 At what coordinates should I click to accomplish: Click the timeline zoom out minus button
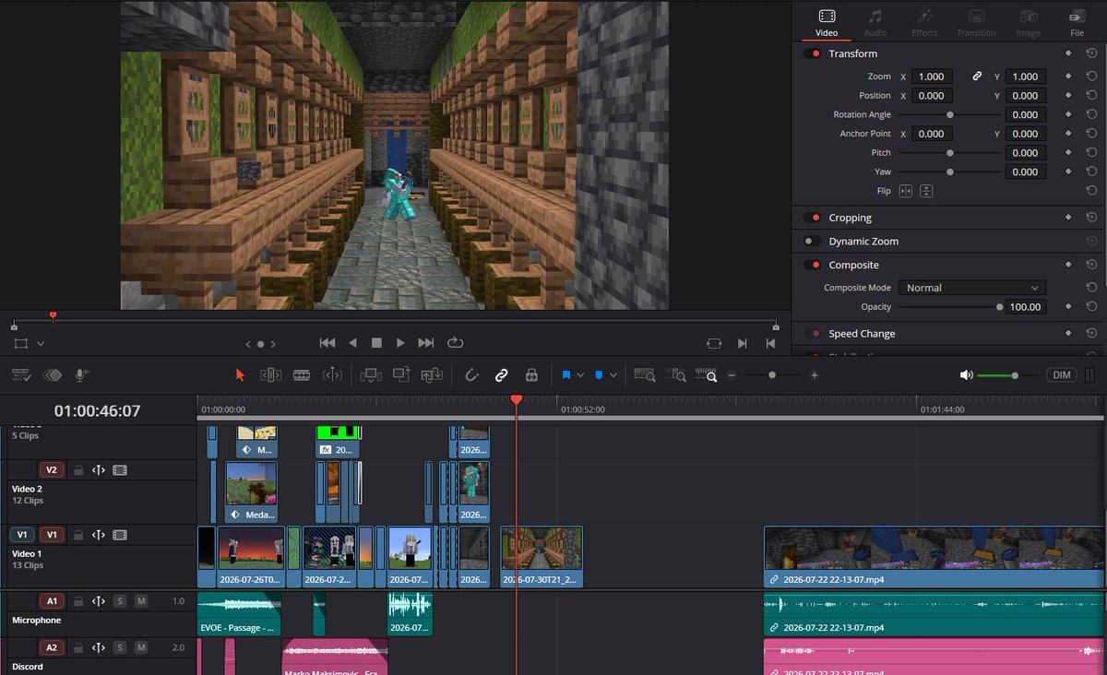[732, 375]
